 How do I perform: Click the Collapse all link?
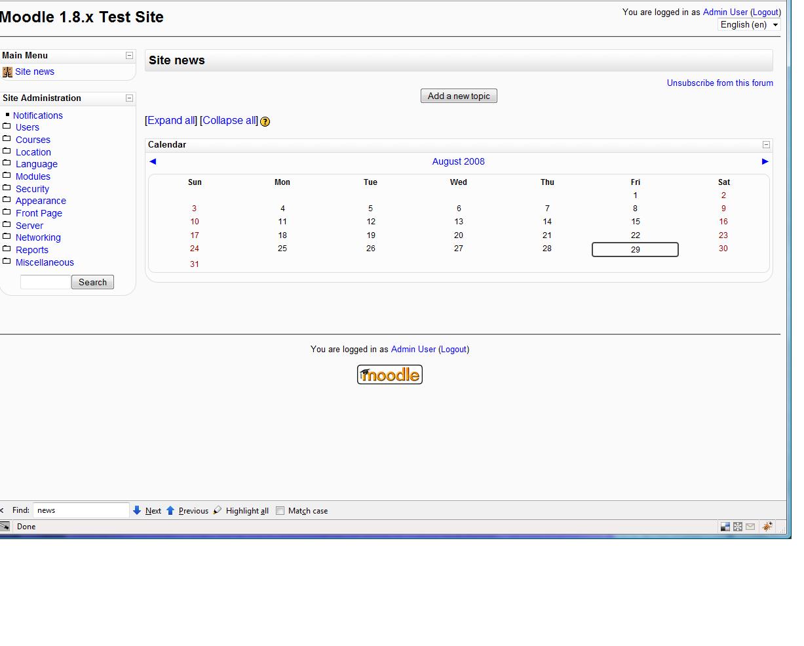point(229,121)
